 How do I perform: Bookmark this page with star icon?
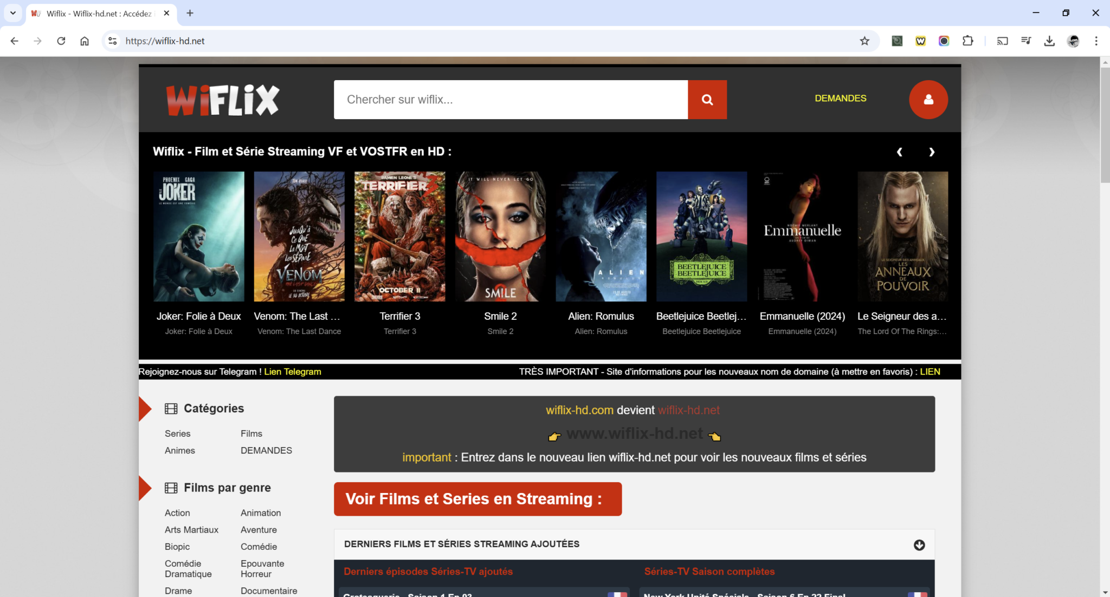[x=864, y=41]
